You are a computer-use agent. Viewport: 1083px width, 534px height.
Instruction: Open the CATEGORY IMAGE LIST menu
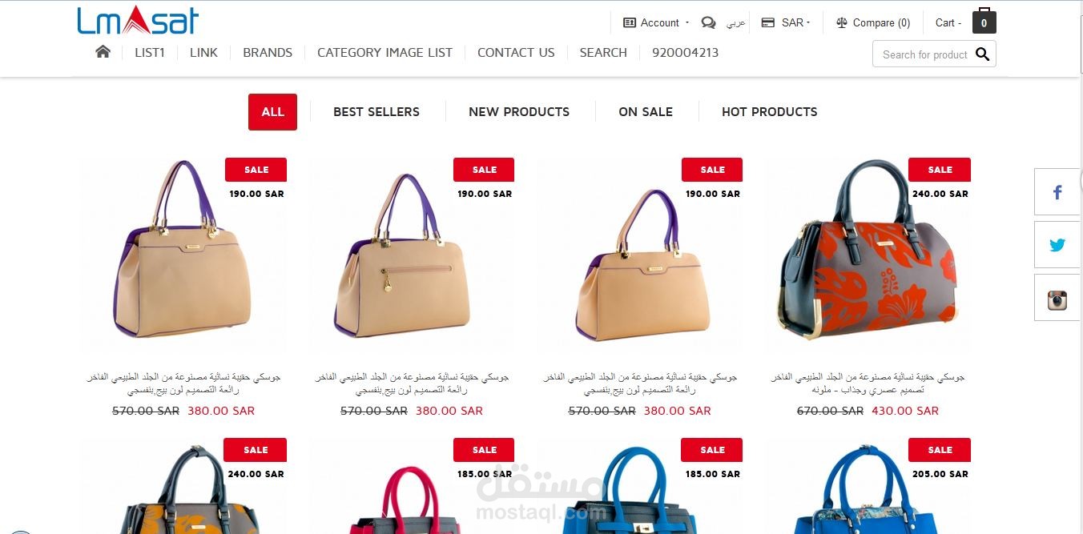[x=384, y=53]
